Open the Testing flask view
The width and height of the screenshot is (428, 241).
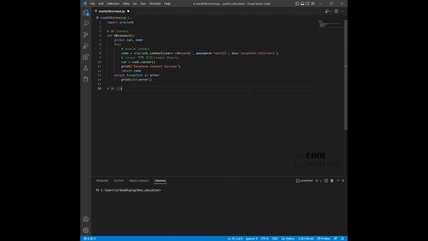tap(86, 68)
